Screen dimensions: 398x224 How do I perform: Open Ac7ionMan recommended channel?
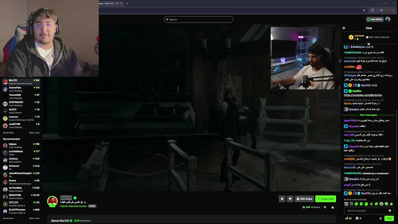click(x=21, y=189)
